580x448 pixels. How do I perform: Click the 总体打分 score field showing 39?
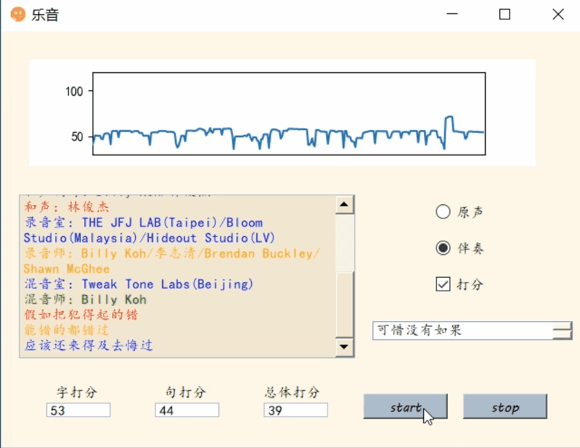(x=296, y=410)
